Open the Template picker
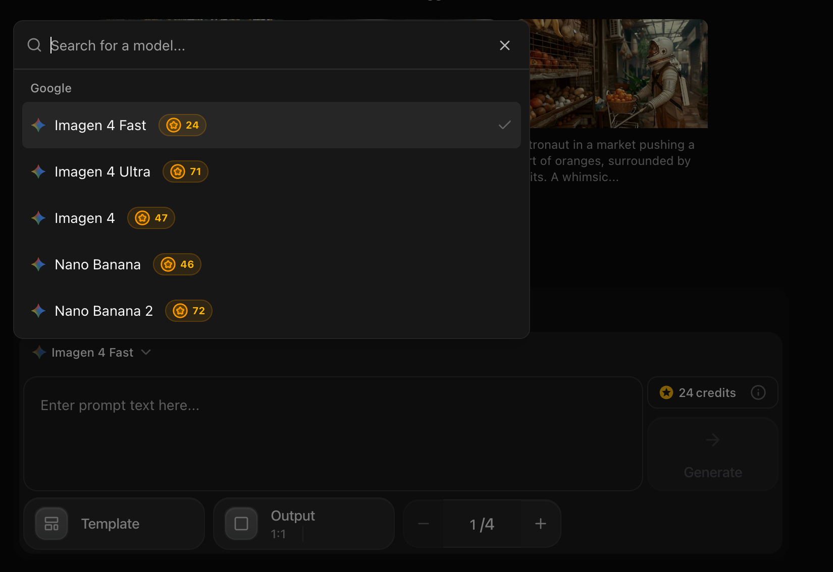833x572 pixels. [114, 524]
